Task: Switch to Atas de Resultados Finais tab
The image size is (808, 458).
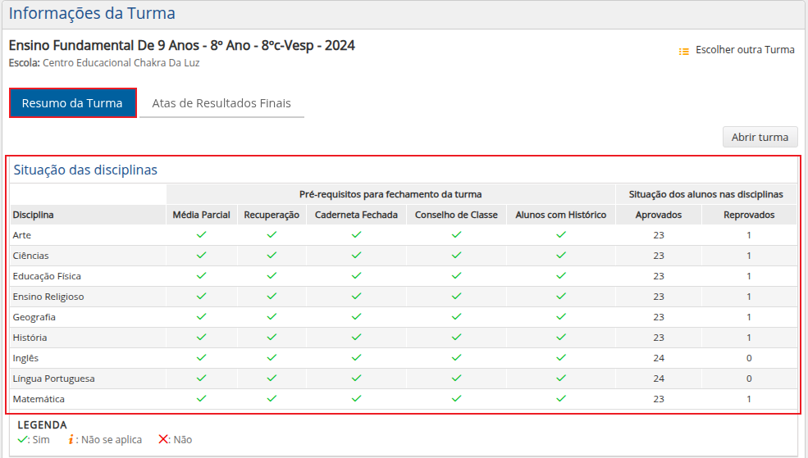Action: [x=221, y=103]
